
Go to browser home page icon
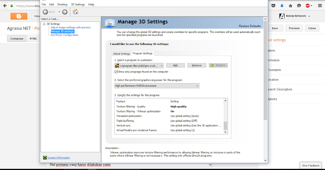[x=291, y=5]
